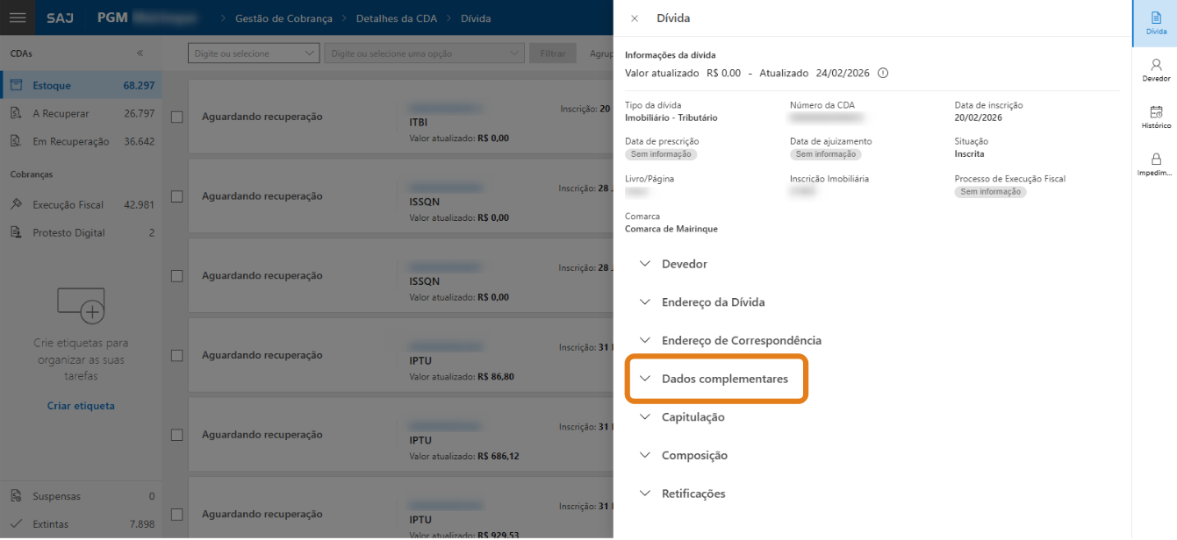Navigate to Gestão de Cobrança breadcrumb

coord(284,18)
